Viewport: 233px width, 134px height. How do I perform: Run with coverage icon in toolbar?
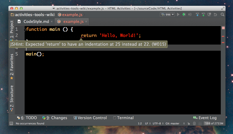[x=190, y=15]
